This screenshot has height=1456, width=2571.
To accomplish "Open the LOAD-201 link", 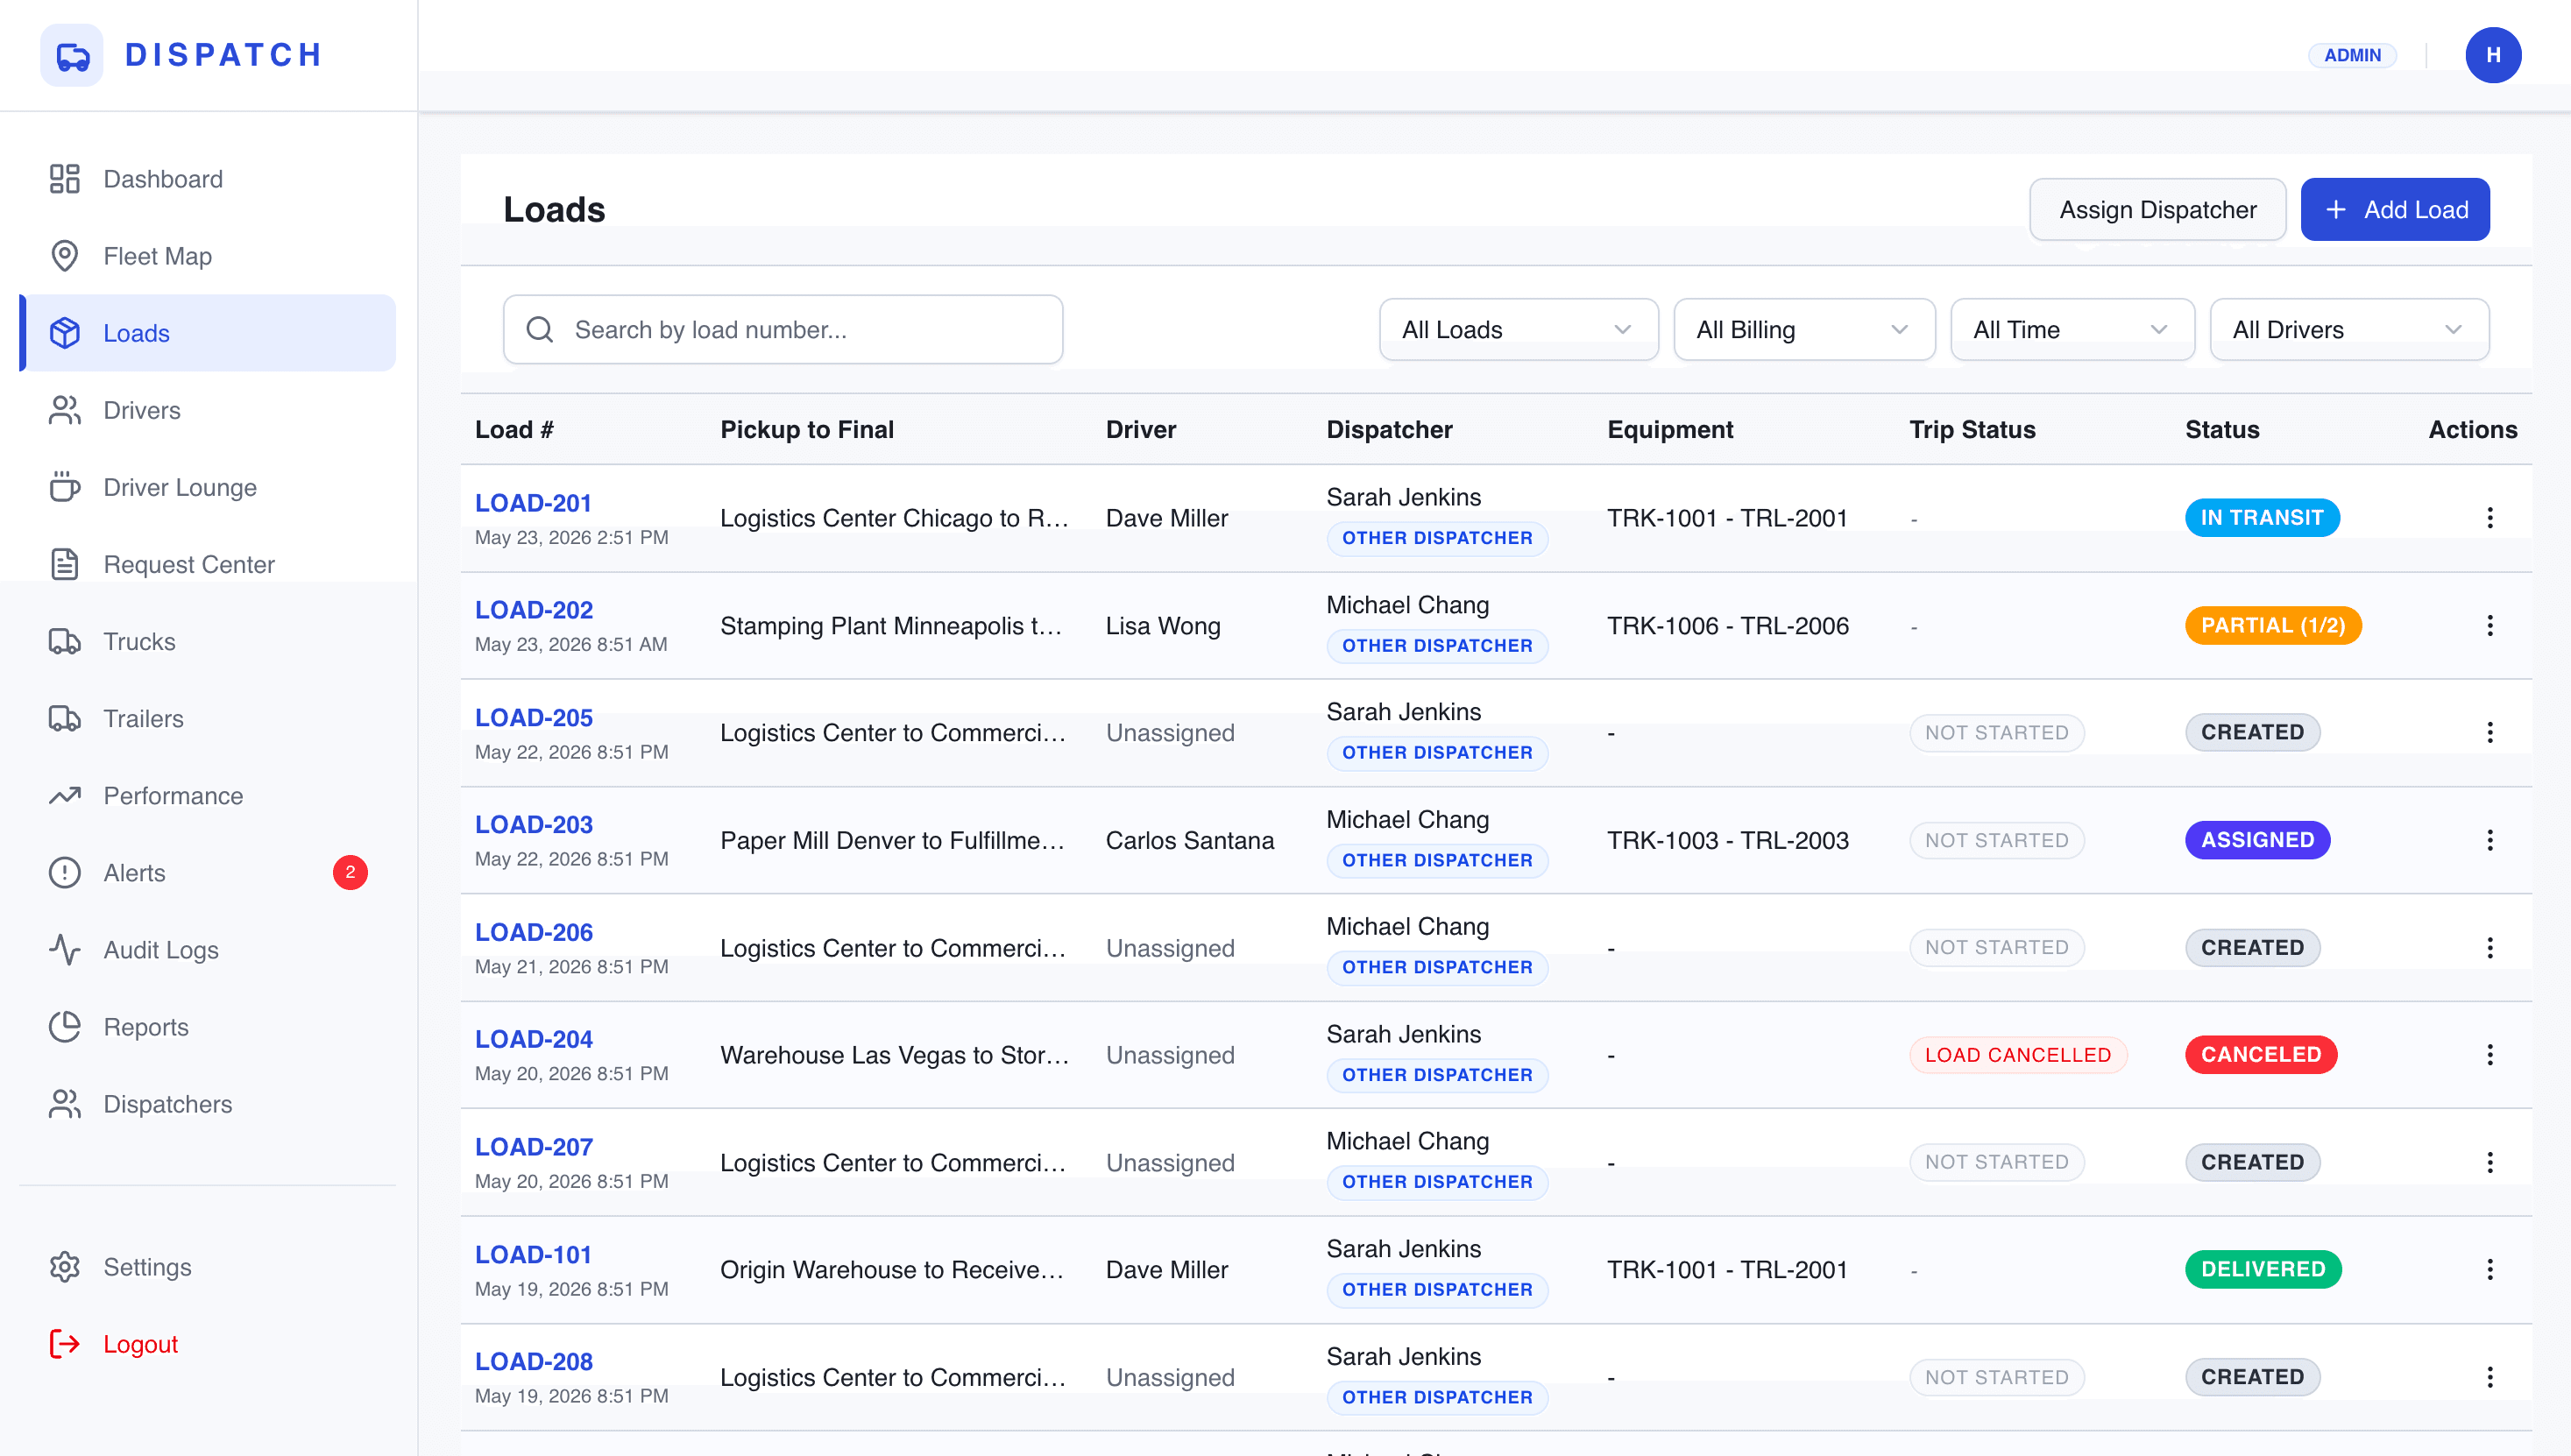I will click(533, 502).
